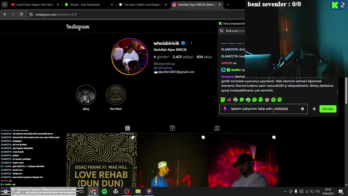Image resolution: width=348 pixels, height=196 pixels.
Task: Select the tagged photos tab icon
Action: (x=217, y=128)
